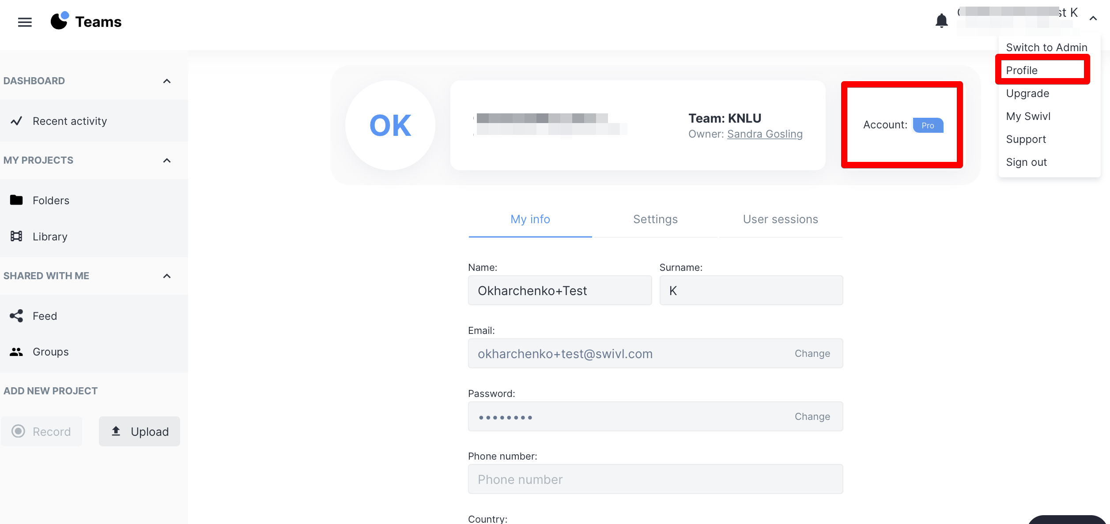This screenshot has height=524, width=1110.
Task: Click Change next to the email
Action: tap(812, 353)
